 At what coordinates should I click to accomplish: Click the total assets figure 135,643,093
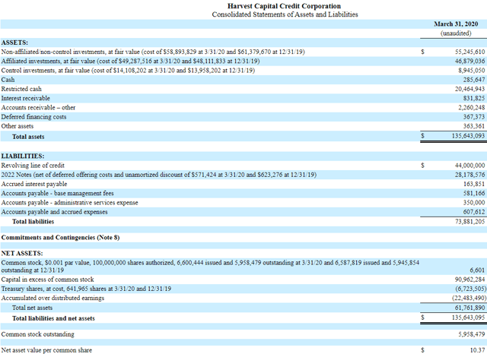[468, 136]
